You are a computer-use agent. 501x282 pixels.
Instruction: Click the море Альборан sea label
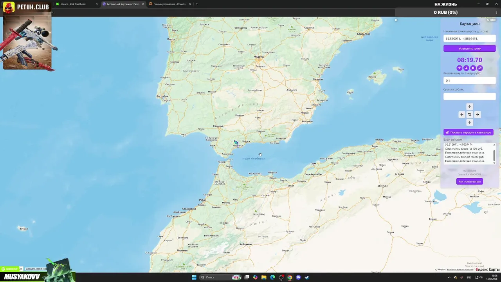pos(254,159)
